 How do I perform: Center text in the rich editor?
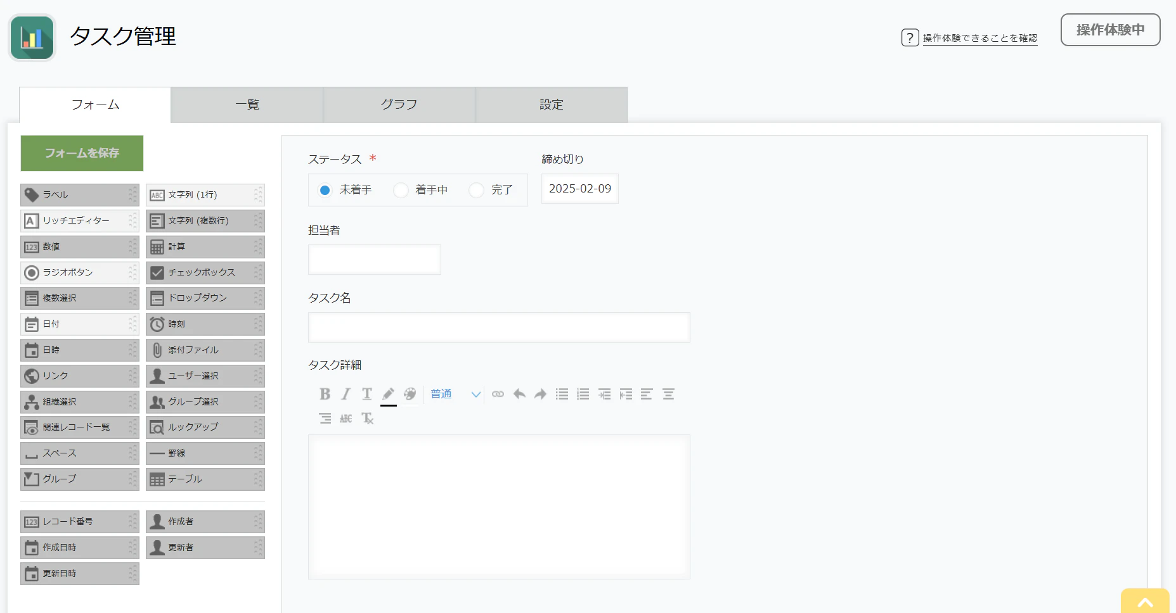coord(668,395)
